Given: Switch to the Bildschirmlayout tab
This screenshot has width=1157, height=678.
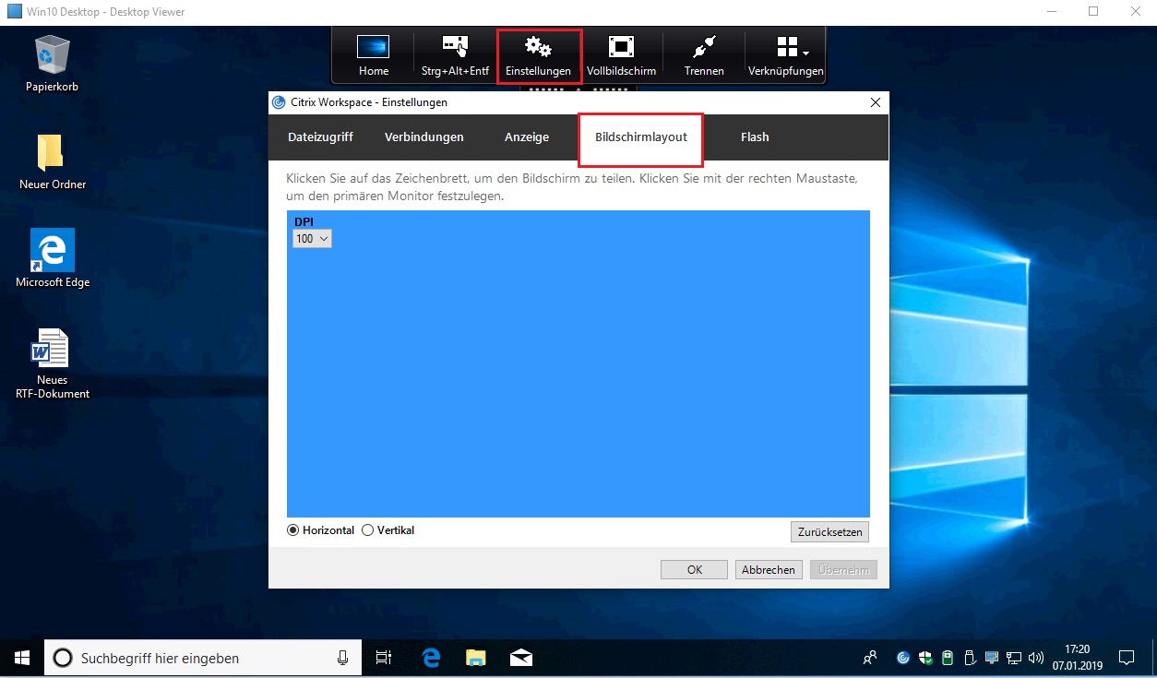Looking at the screenshot, I should (640, 137).
